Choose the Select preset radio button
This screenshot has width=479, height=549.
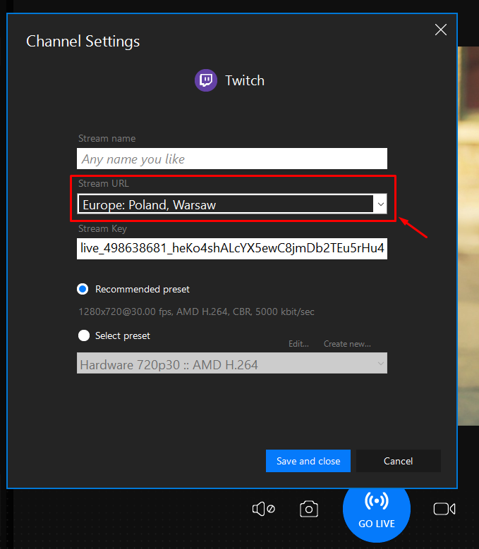[x=84, y=335]
